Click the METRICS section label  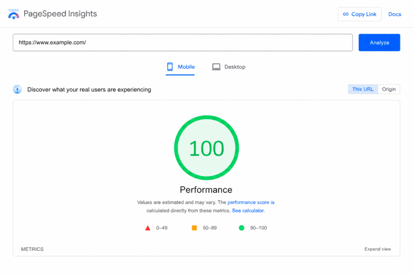[x=32, y=249]
